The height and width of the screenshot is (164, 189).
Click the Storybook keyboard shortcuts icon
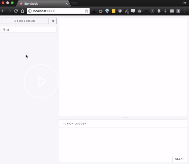pos(53,21)
